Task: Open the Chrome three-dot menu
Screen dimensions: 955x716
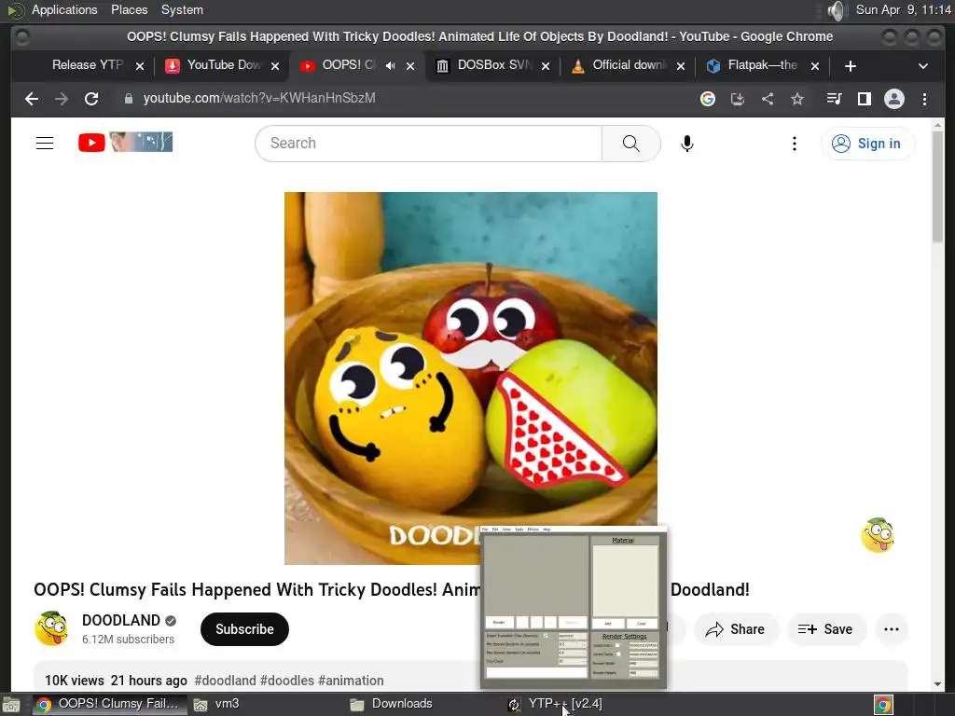Action: (924, 99)
